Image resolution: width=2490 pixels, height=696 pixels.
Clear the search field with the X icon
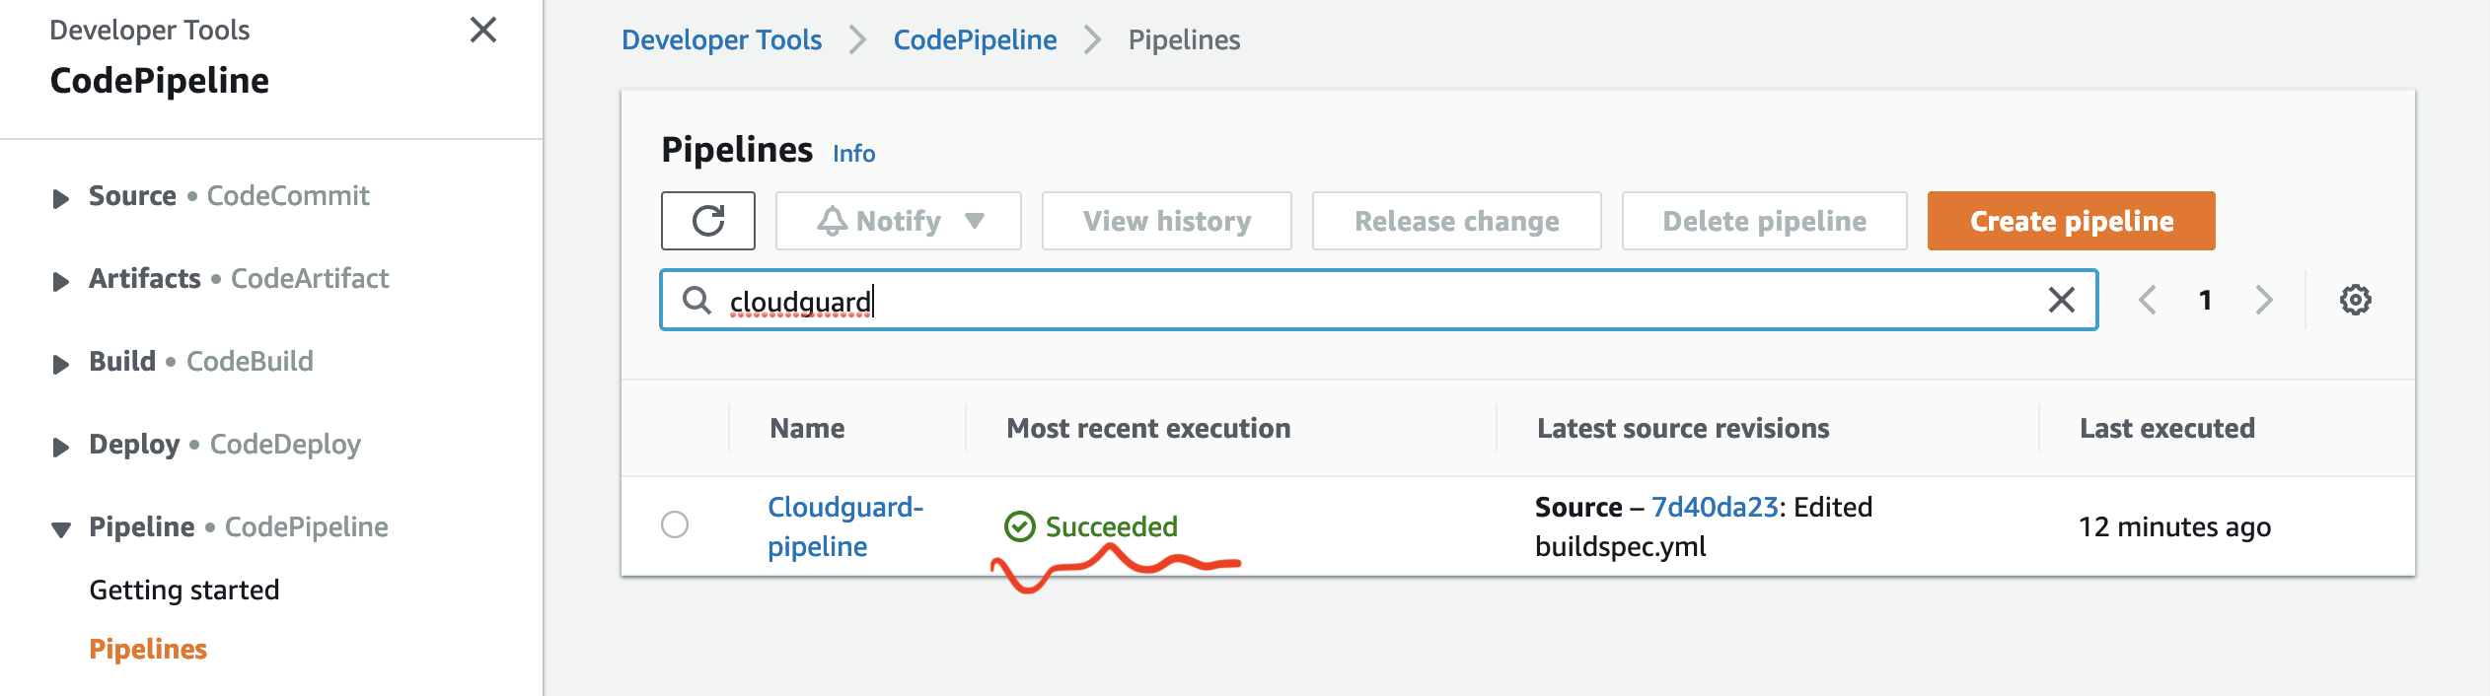tap(2061, 300)
